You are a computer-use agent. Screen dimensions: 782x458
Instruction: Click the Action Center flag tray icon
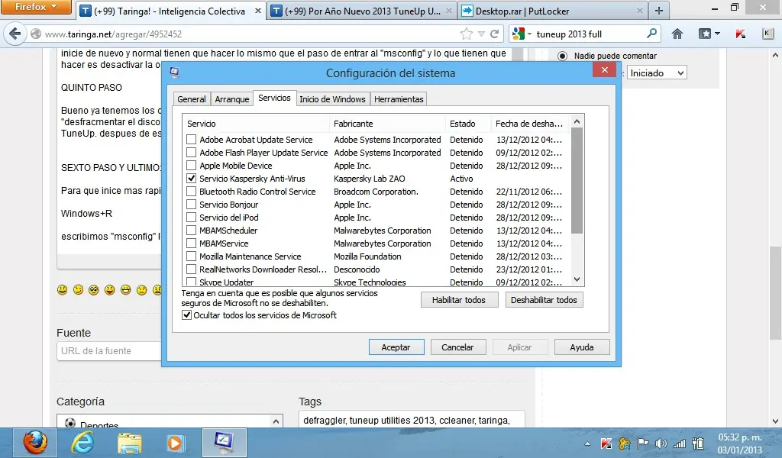click(643, 443)
